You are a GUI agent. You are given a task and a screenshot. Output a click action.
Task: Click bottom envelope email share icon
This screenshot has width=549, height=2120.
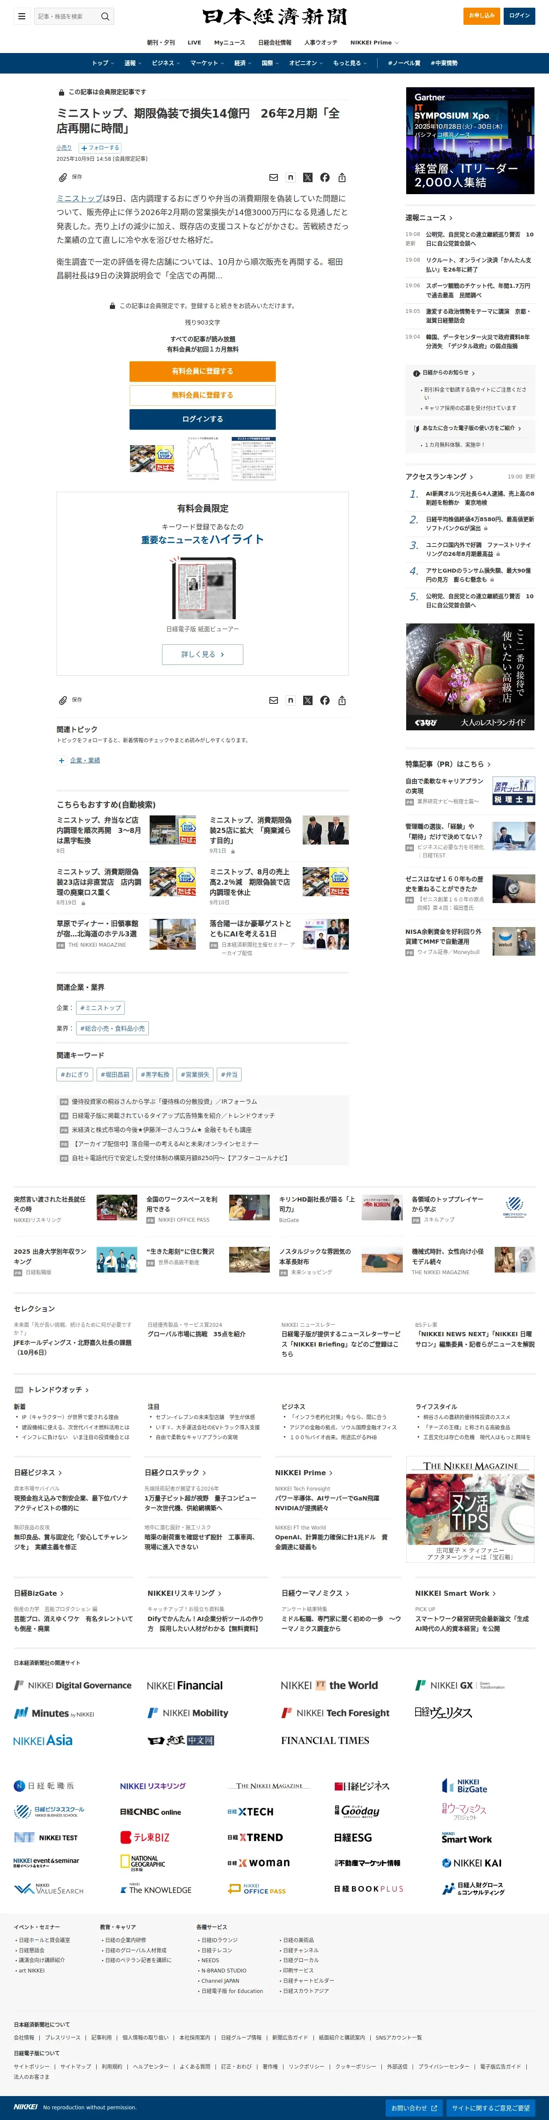click(x=273, y=700)
